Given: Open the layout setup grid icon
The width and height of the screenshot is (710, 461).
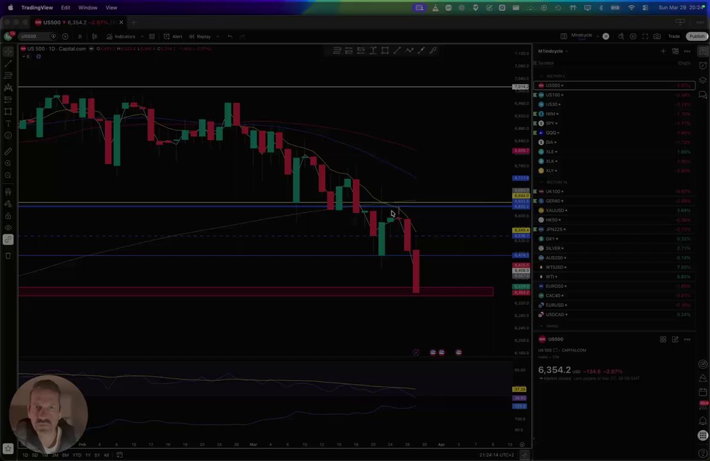Looking at the screenshot, I should [564, 36].
